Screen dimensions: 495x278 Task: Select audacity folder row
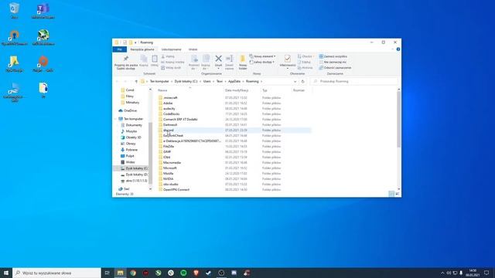[x=234, y=108]
